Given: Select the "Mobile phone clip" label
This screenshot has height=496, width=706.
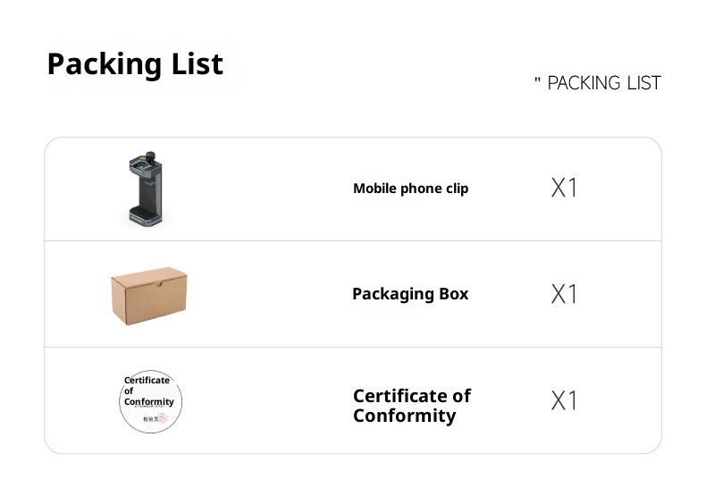Looking at the screenshot, I should click(x=410, y=189).
